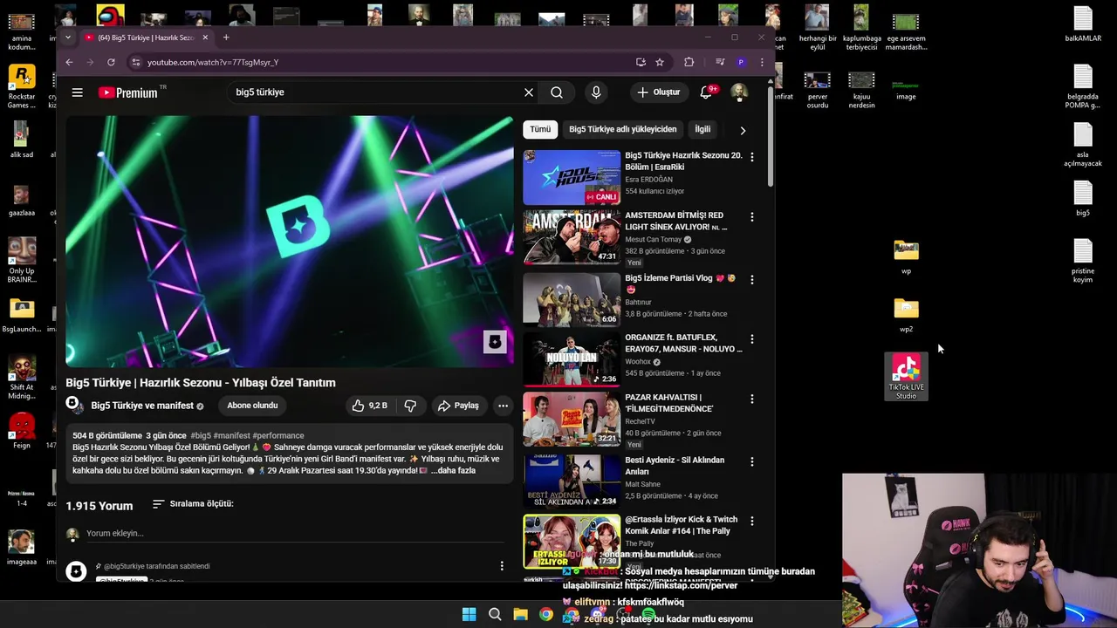
Task: Open the Ertassla İzliyor 17:30 thumbnail
Action: click(x=572, y=542)
